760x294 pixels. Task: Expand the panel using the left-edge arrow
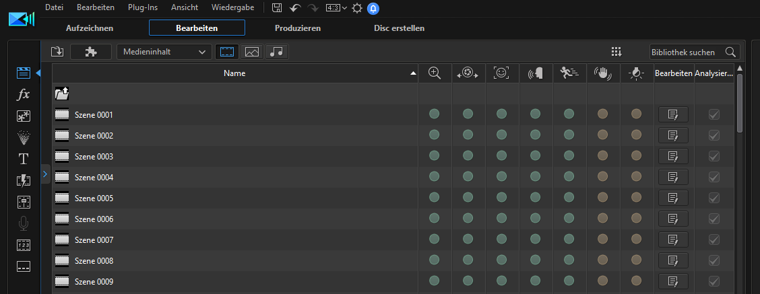point(45,174)
